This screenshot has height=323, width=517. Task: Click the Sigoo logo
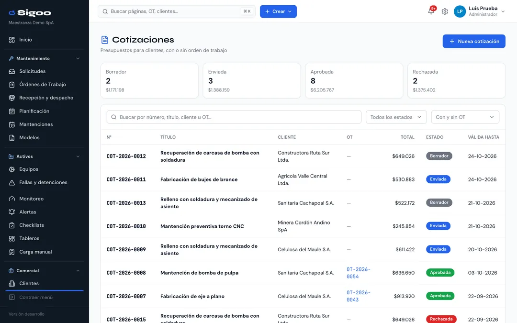click(30, 13)
